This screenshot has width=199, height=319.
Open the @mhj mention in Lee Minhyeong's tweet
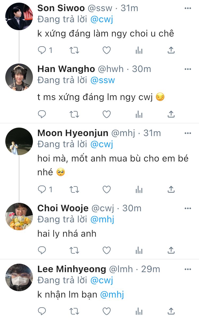(112, 294)
